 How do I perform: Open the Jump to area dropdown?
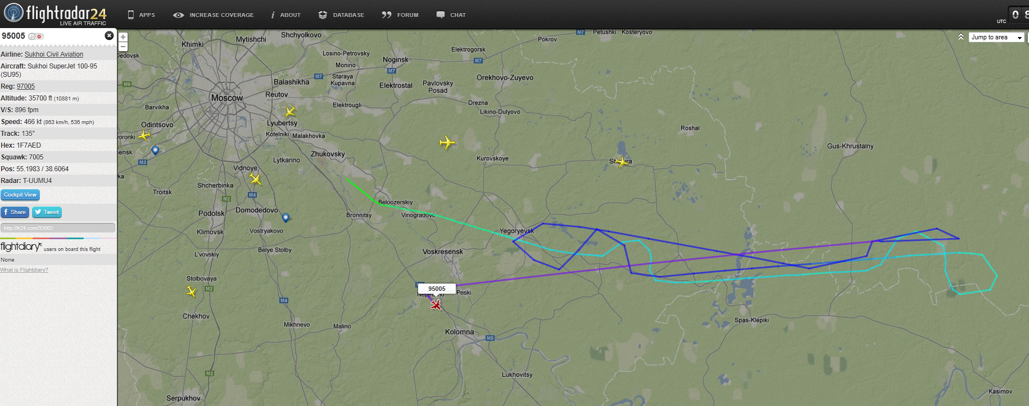point(996,37)
